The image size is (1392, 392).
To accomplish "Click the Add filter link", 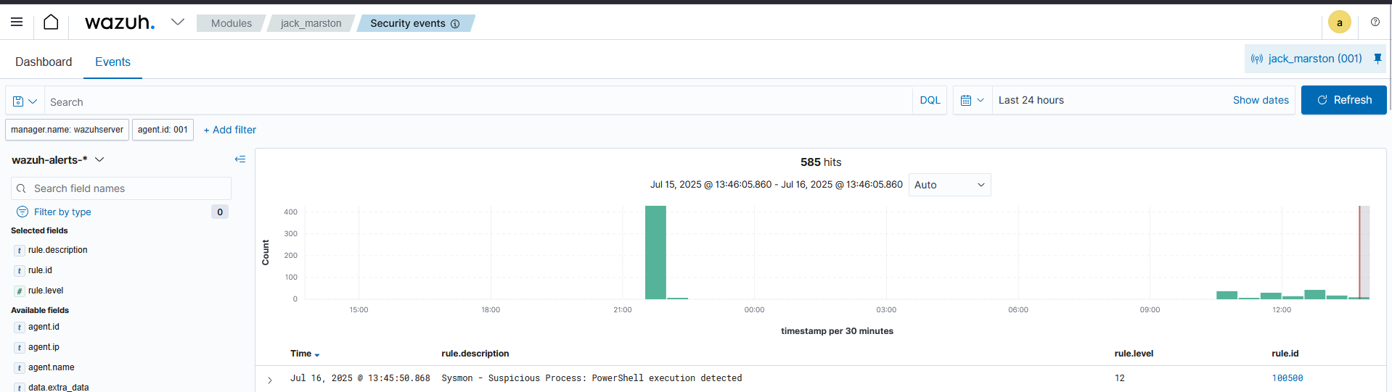I will click(229, 130).
